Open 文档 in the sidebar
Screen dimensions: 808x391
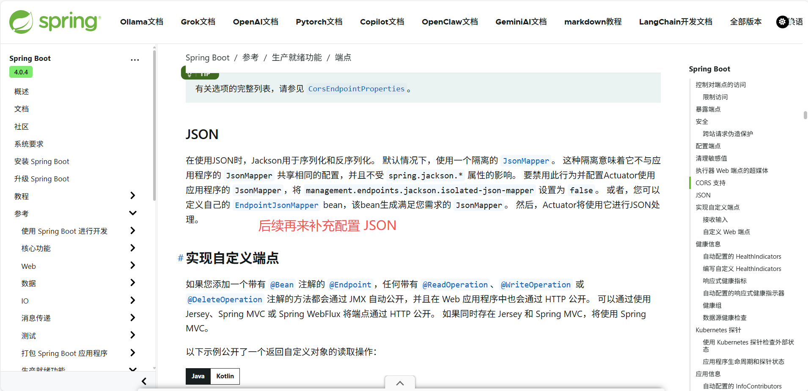click(x=22, y=109)
